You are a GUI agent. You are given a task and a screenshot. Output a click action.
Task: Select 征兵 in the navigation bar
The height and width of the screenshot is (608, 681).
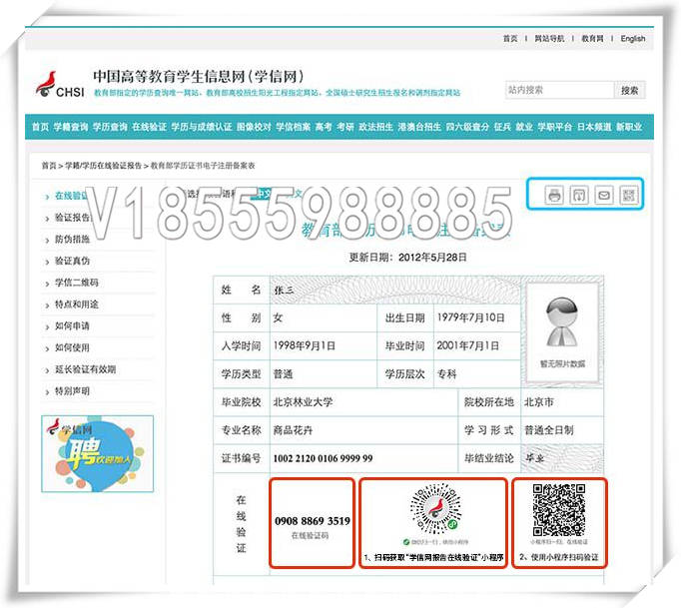tap(502, 127)
